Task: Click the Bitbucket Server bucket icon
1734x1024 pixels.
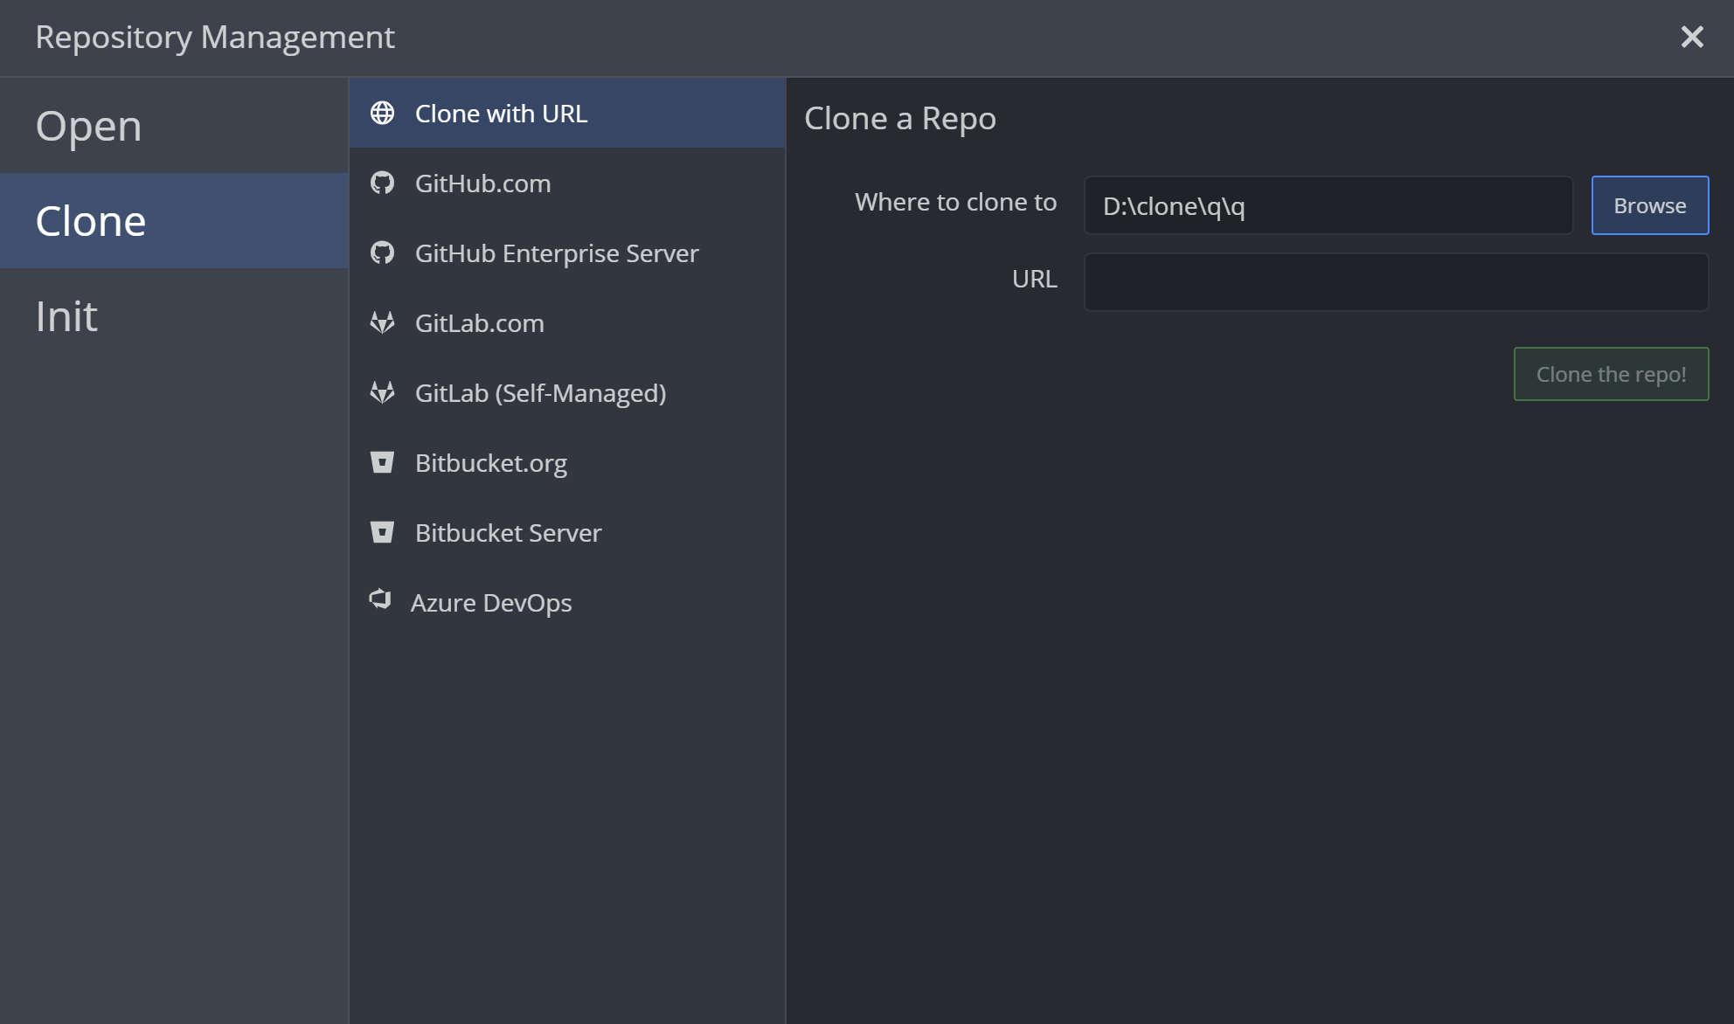Action: [x=382, y=532]
